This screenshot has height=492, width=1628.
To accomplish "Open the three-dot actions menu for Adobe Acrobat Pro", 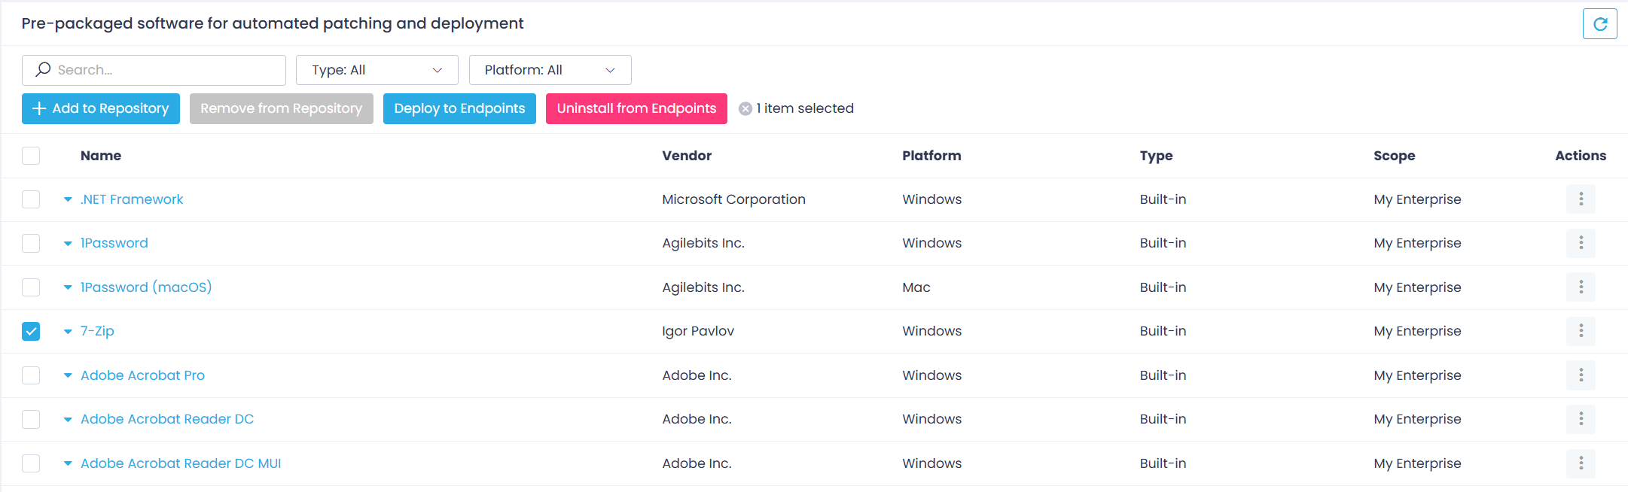I will pyautogui.click(x=1581, y=375).
